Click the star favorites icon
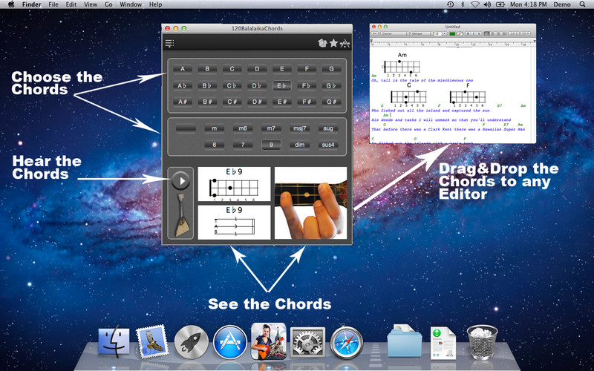Viewport: 594px width, 371px height. tap(333, 44)
